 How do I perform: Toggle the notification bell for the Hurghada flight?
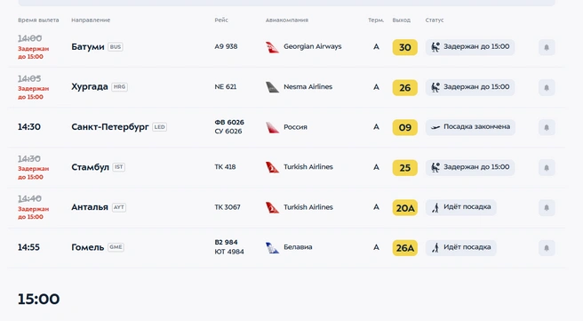(x=547, y=87)
